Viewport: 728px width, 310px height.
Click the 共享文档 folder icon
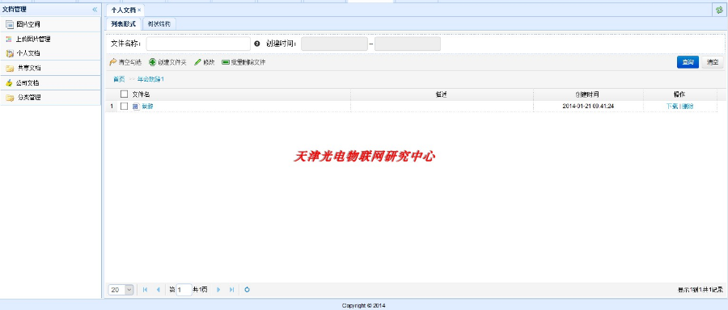click(10, 68)
